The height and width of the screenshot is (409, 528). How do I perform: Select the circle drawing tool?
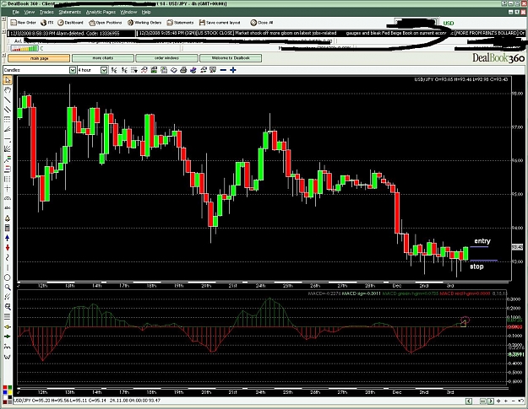pos(8,277)
